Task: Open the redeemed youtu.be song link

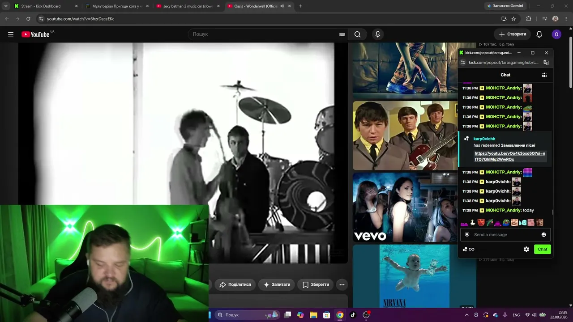Action: 510,157
